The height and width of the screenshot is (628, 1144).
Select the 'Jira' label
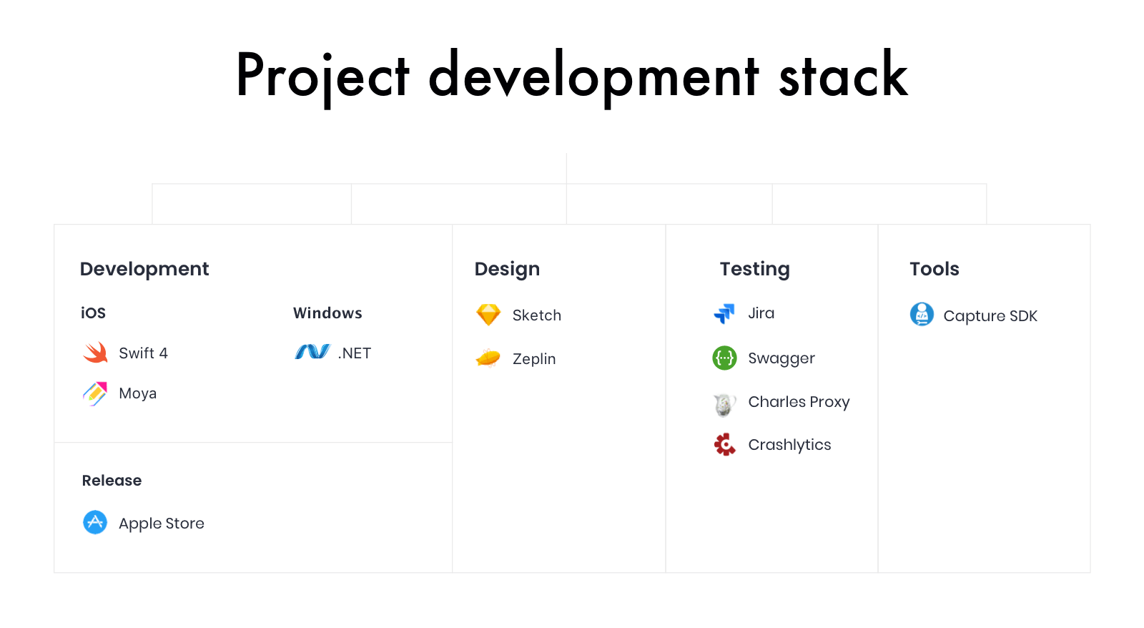coord(761,313)
